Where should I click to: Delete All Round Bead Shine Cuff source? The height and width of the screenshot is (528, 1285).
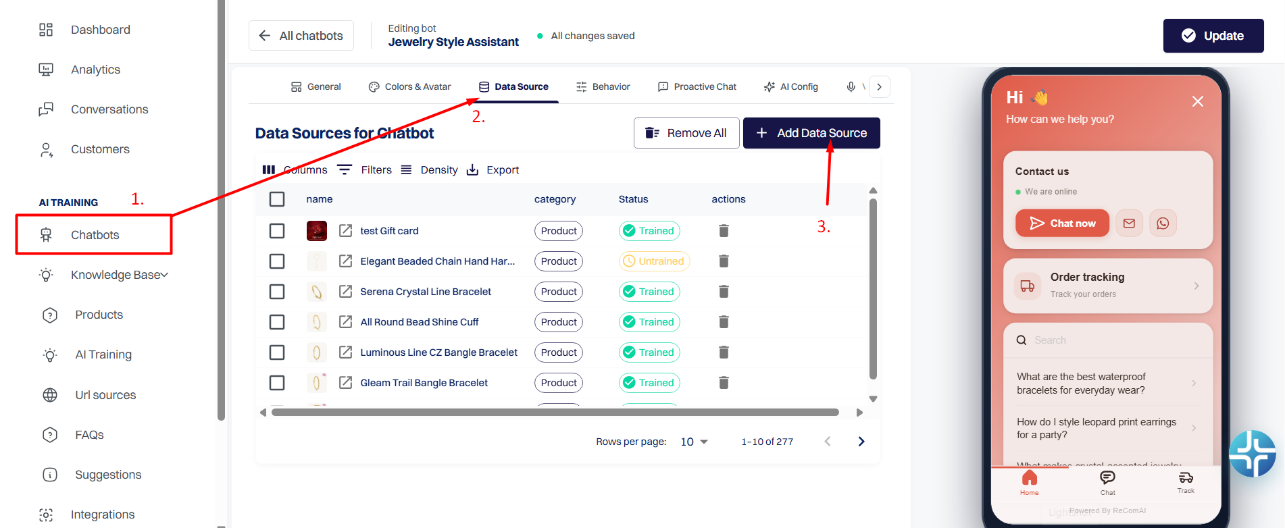pyautogui.click(x=724, y=322)
